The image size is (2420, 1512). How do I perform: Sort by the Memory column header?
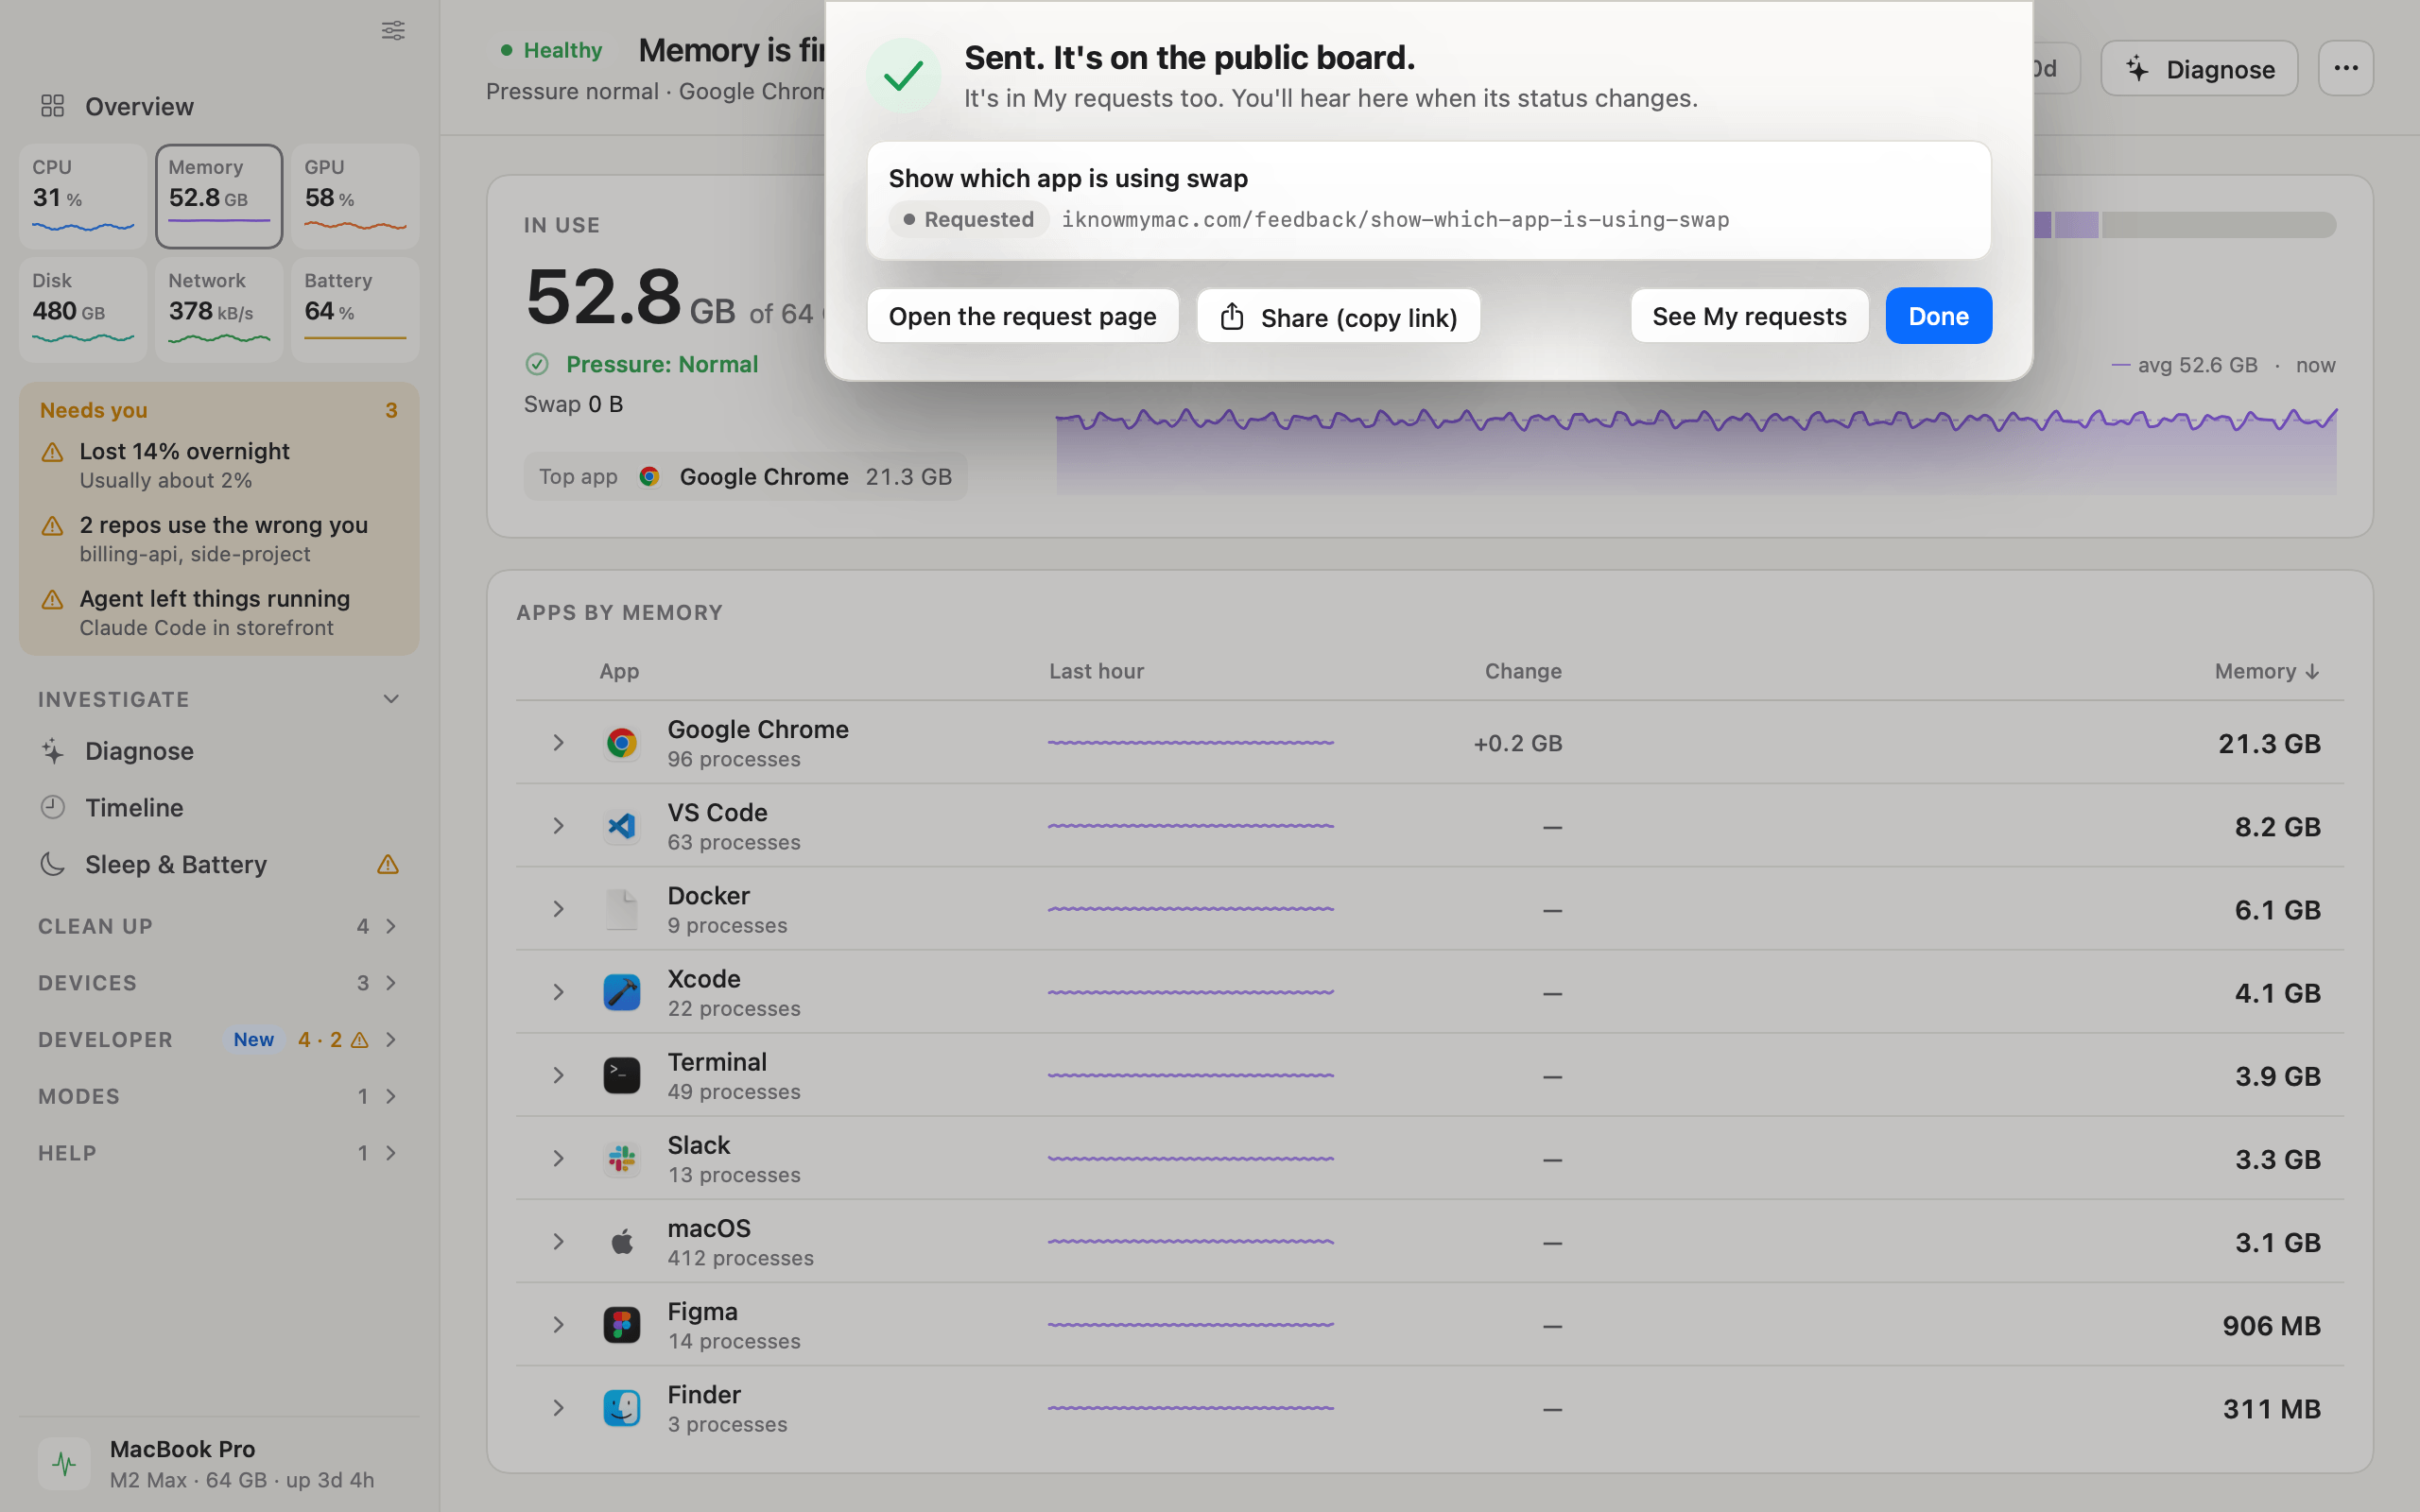click(x=2266, y=671)
